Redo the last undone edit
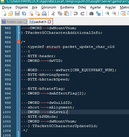This screenshot has height=137, width=129. 82,13
